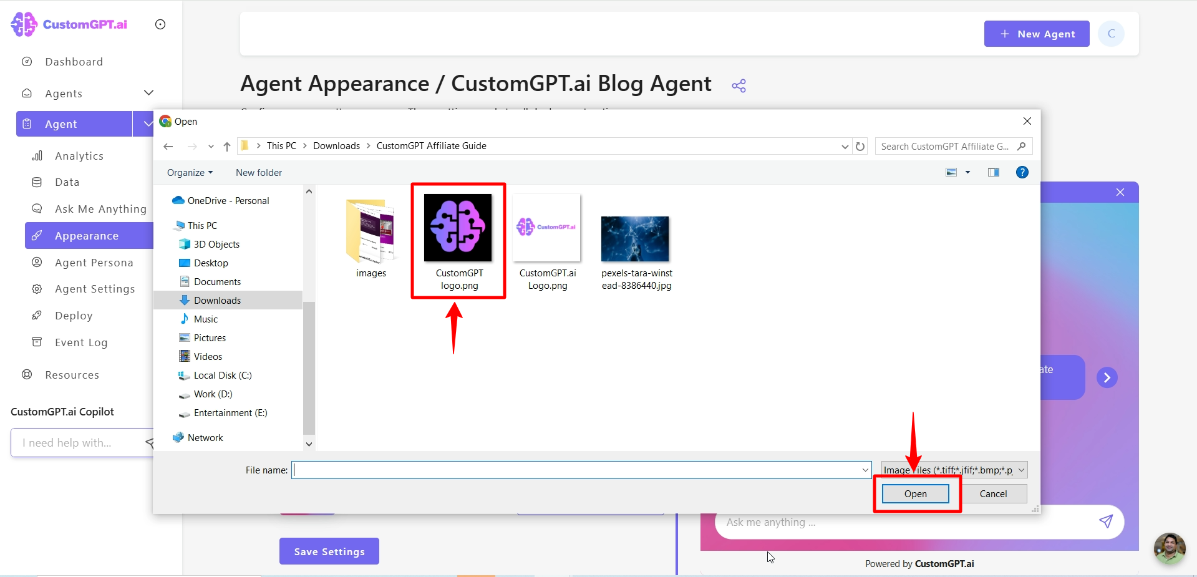
Task: Click the share icon beside page title
Action: (x=739, y=85)
